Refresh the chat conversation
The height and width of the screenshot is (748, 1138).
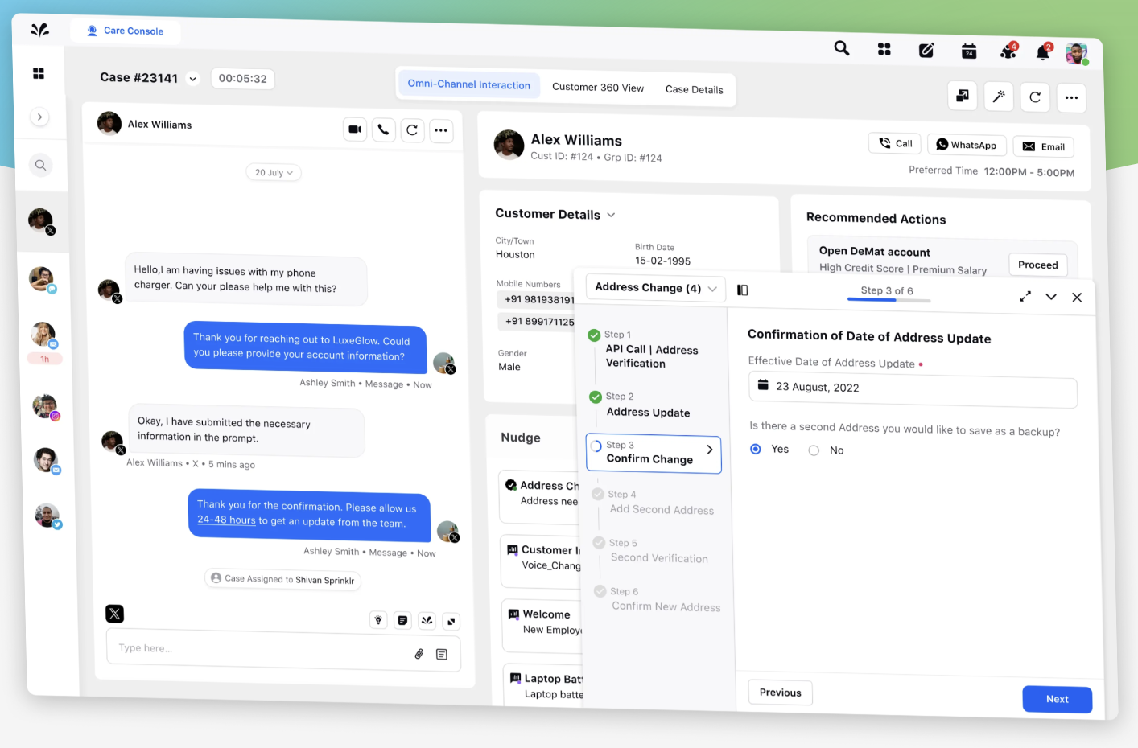(412, 130)
